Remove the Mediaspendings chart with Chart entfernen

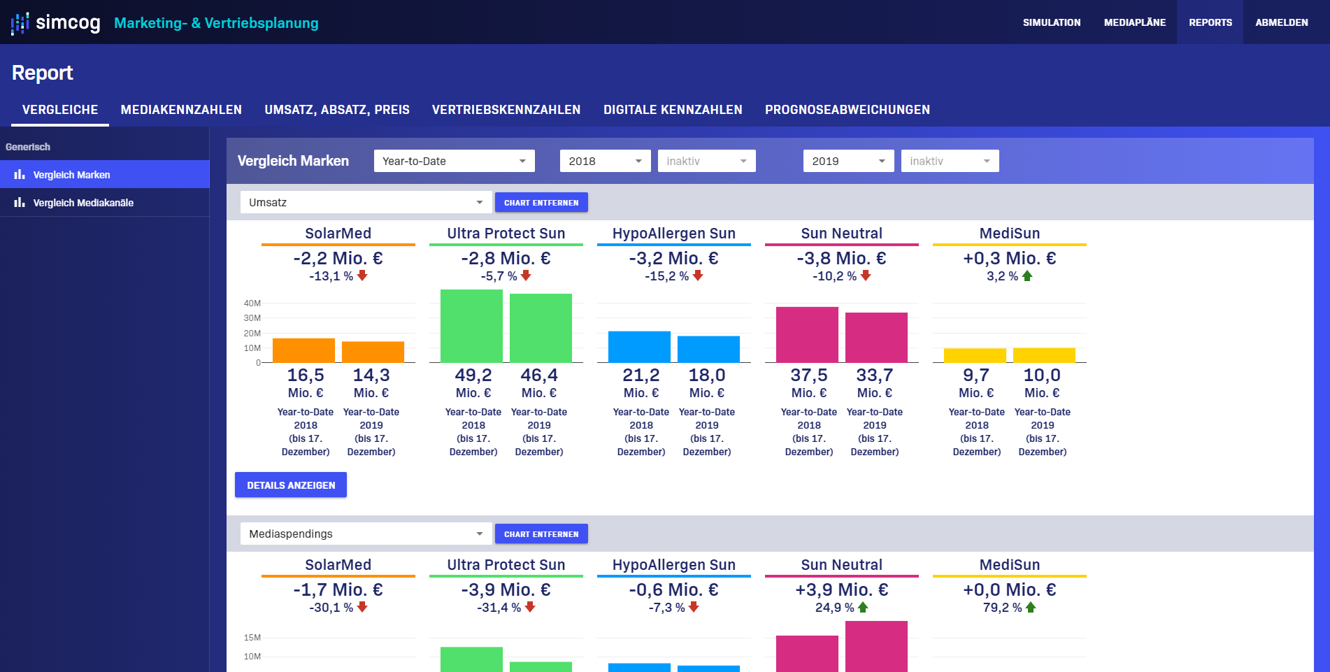(541, 534)
